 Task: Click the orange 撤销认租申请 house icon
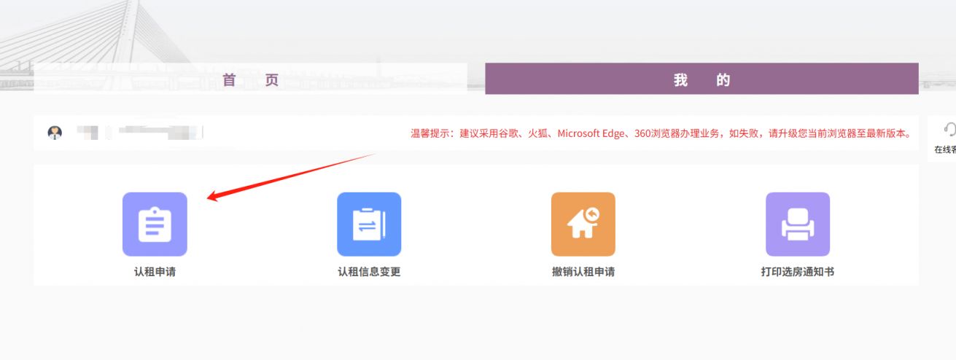(583, 224)
